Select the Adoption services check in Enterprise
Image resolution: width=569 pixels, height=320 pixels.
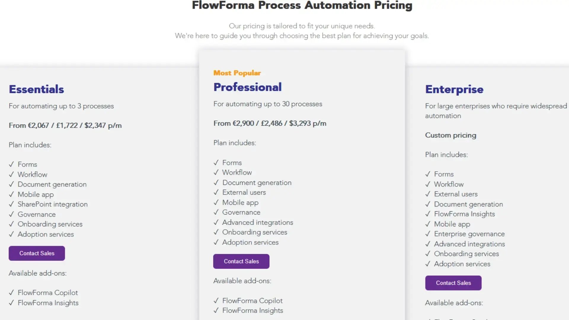tap(428, 264)
